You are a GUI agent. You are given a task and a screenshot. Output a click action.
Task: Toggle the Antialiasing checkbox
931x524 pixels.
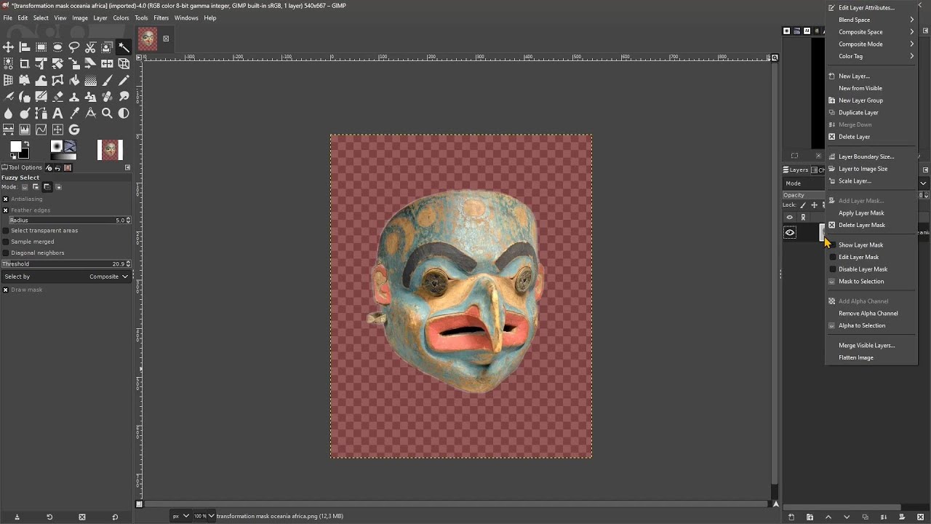(6, 199)
